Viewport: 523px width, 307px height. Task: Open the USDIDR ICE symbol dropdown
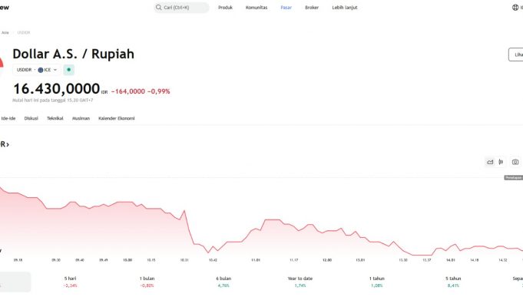point(37,70)
